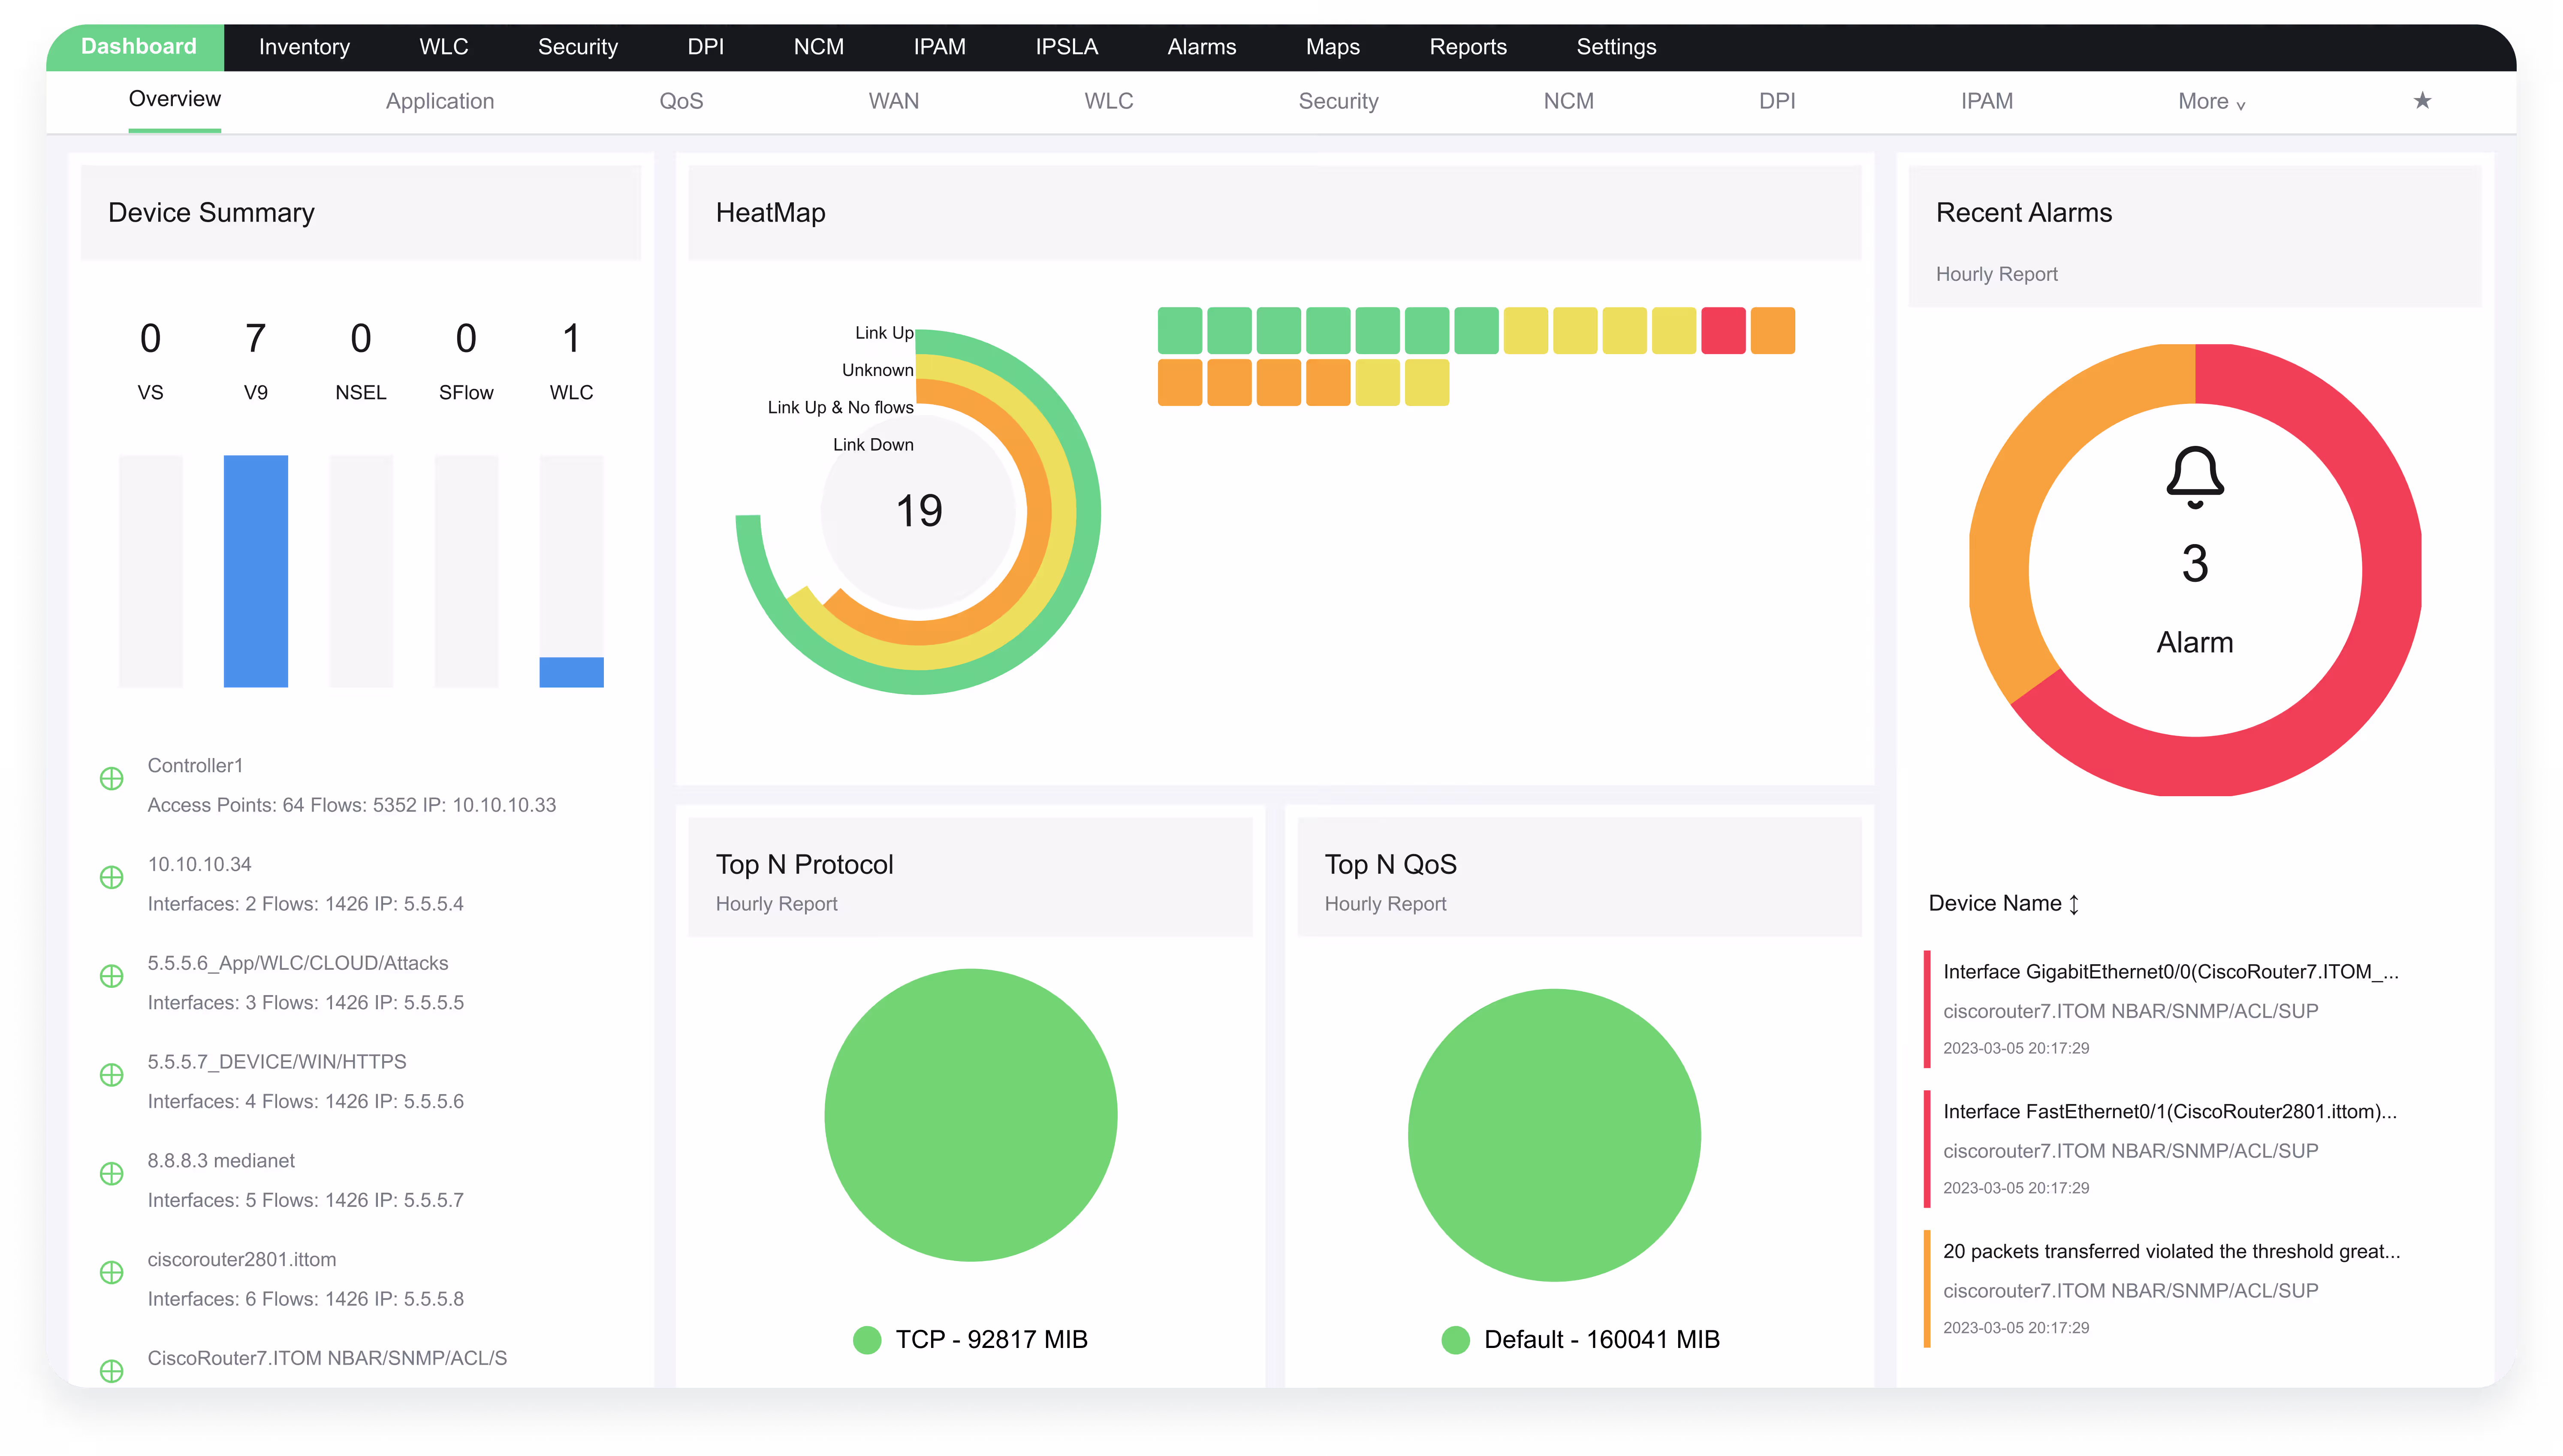Expand the 5.5.5.7_DEVICE/WIN/HTTPS entry
Viewport: 2563px width, 1456px height.
click(x=111, y=1075)
